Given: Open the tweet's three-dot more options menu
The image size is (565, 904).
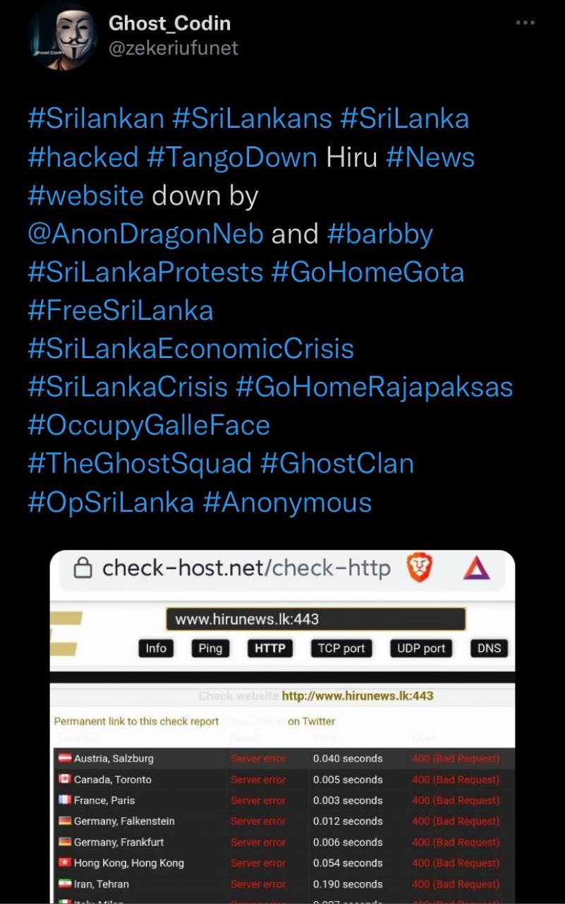Looking at the screenshot, I should click(525, 23).
